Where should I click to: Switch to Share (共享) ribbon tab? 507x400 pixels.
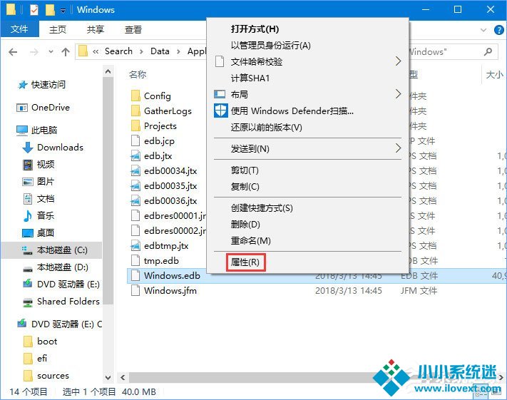click(x=96, y=29)
